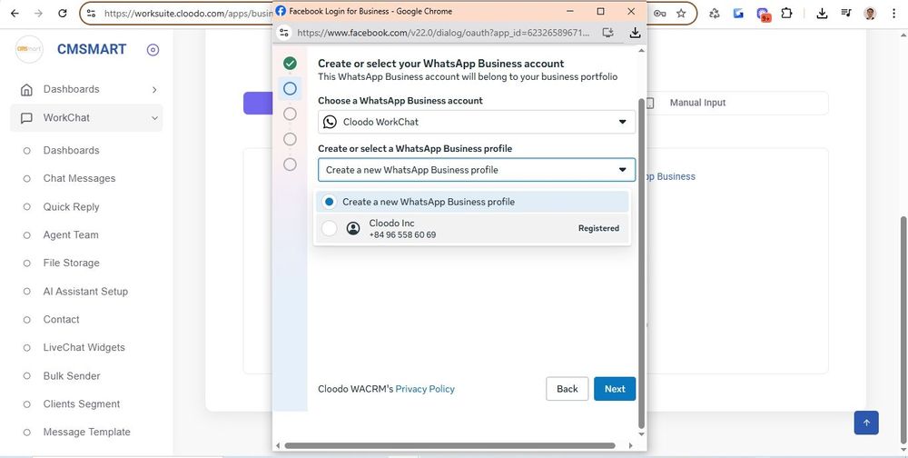908x458 pixels.
Task: Click the Next button
Action: [x=615, y=389]
